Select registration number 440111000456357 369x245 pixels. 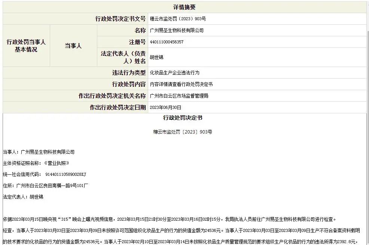[x=167, y=42]
